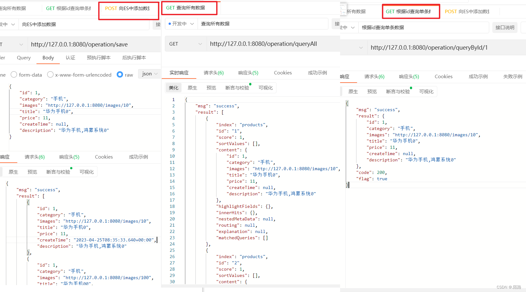Open 请求头(6) tab in save request response
The height and width of the screenshot is (292, 526).
pyautogui.click(x=35, y=157)
